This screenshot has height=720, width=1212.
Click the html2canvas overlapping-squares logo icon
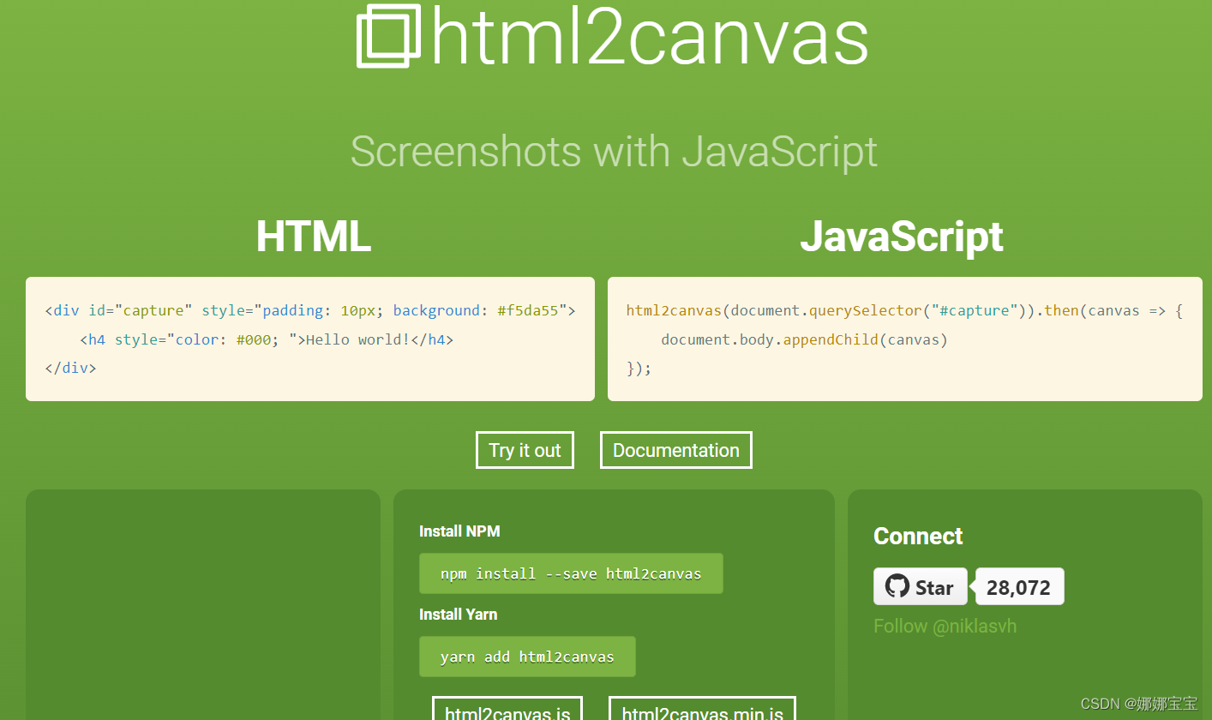pyautogui.click(x=389, y=36)
